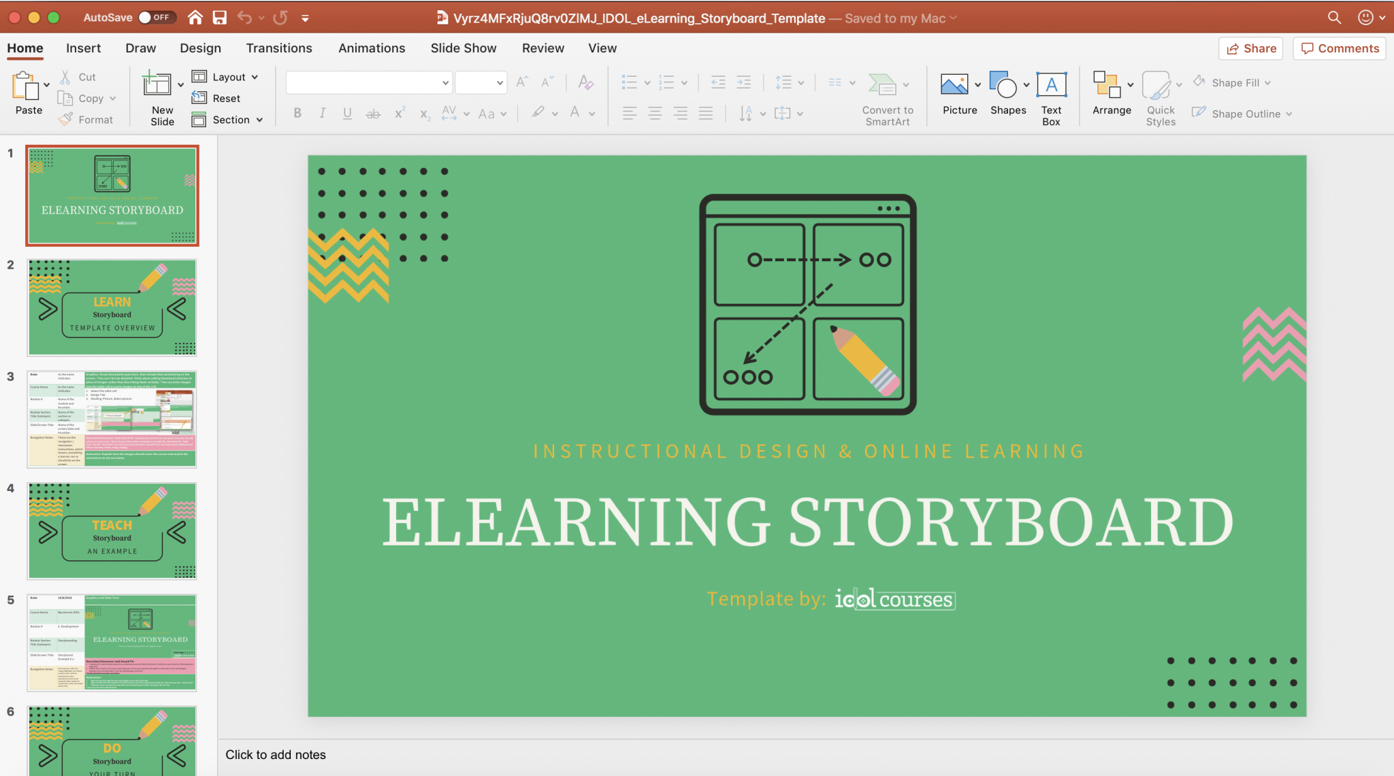The image size is (1394, 776).
Task: Open the Shapes gallery
Action: tap(1003, 85)
